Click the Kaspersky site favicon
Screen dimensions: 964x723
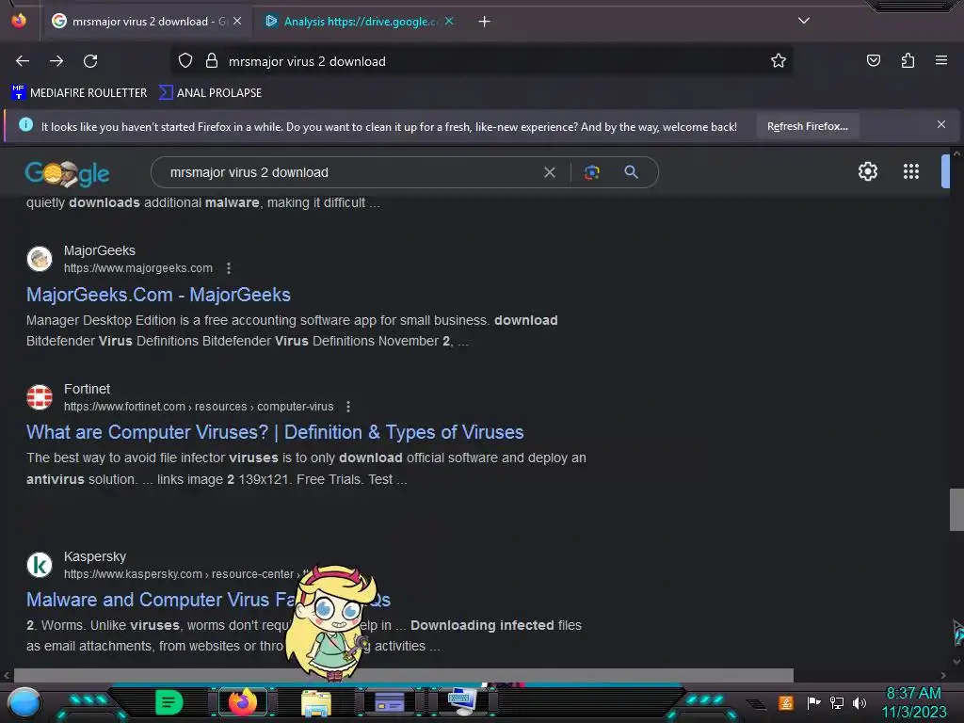[x=40, y=565]
